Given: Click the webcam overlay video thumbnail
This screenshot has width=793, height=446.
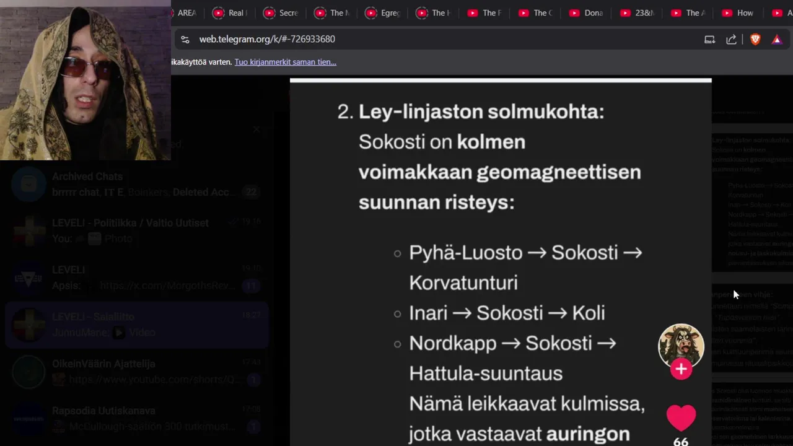Looking at the screenshot, I should point(85,80).
